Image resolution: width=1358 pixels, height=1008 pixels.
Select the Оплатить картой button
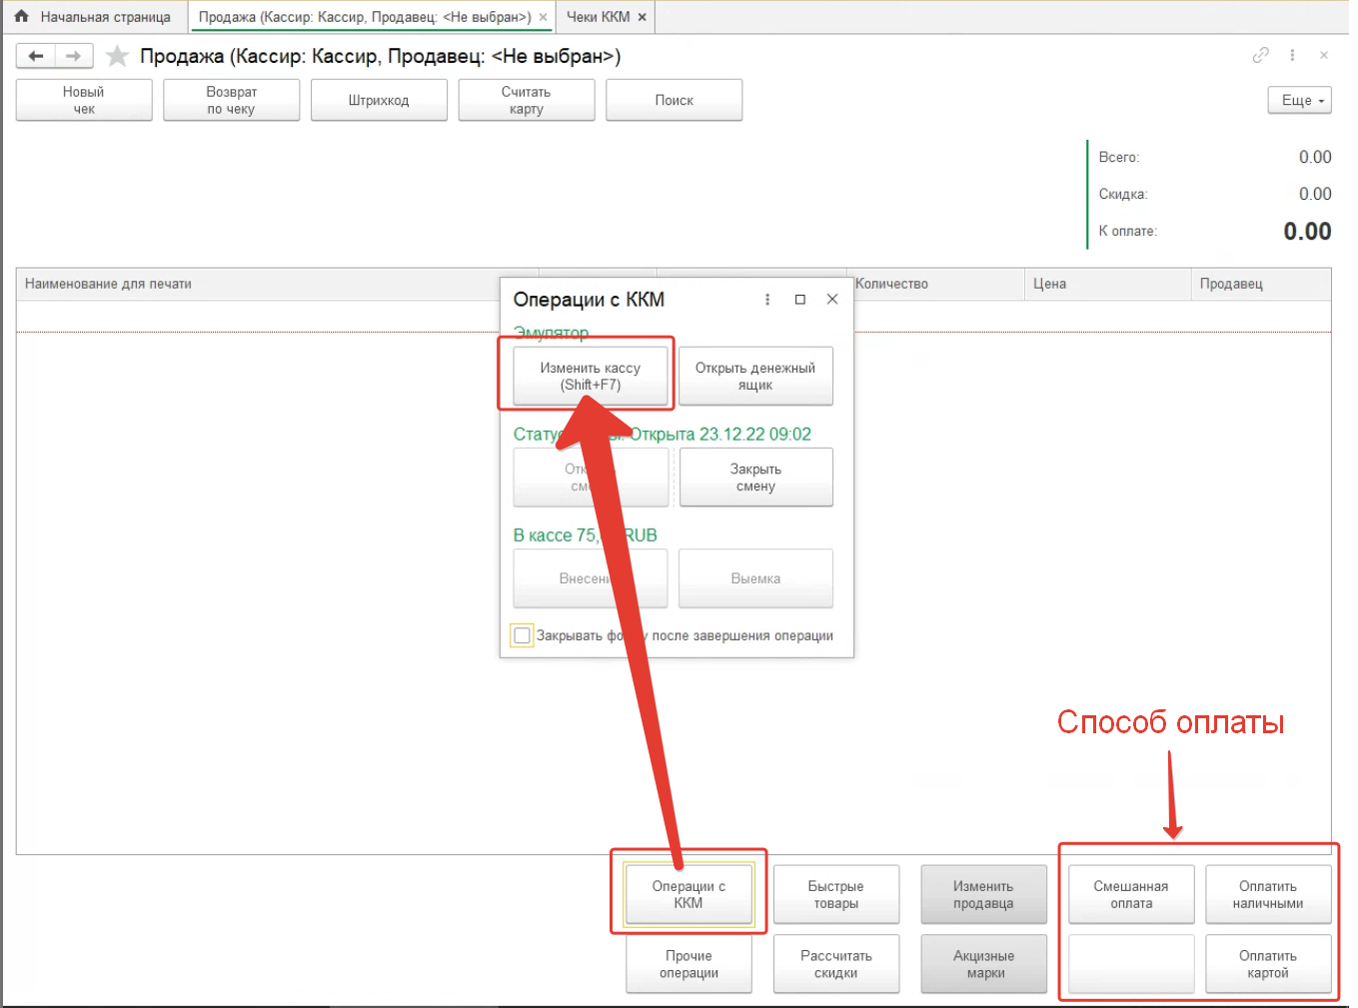point(1267,964)
